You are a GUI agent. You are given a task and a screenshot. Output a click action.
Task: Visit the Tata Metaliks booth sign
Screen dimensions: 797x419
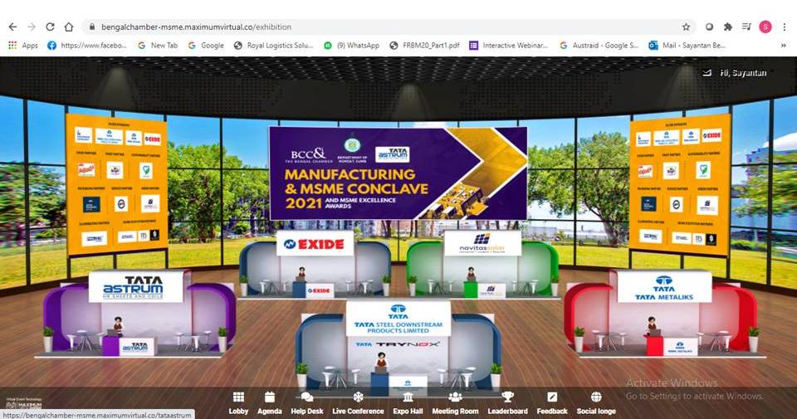(663, 287)
